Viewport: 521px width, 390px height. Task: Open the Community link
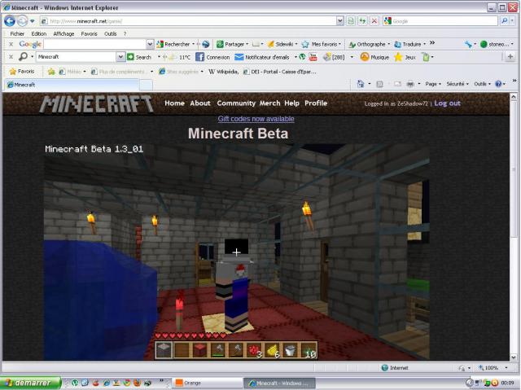(x=236, y=103)
